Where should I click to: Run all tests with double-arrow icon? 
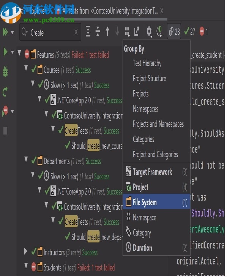pos(5,32)
